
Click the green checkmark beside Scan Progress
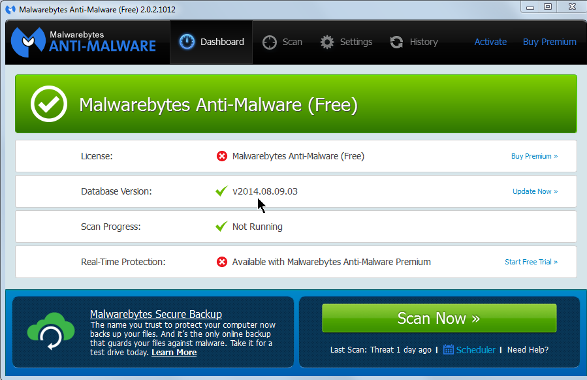click(221, 226)
